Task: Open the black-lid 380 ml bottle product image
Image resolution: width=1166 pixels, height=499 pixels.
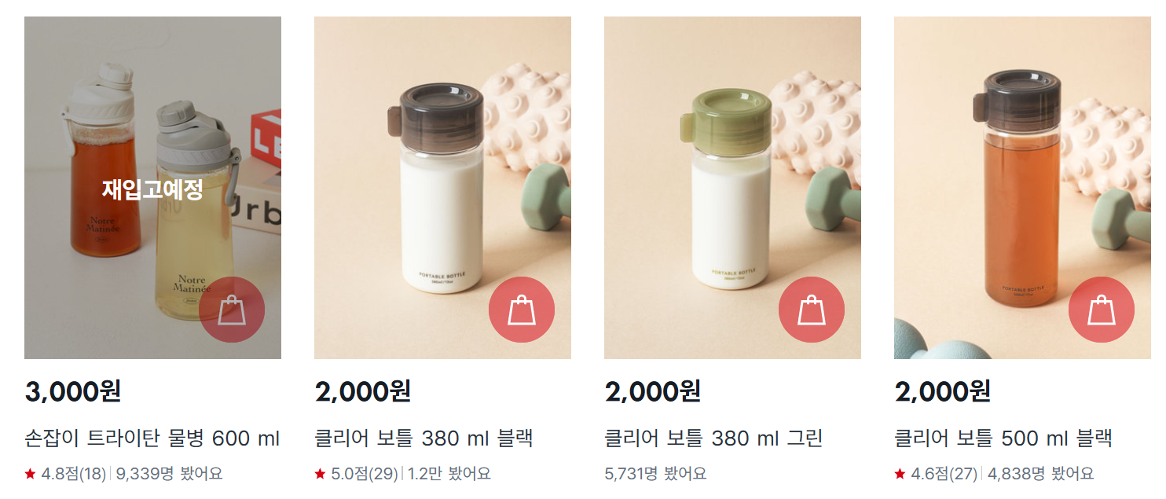Action: [x=442, y=188]
